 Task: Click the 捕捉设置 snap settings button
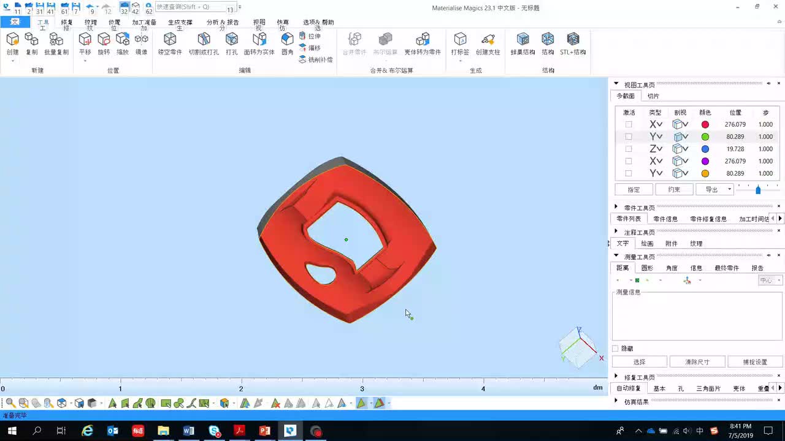pos(756,361)
